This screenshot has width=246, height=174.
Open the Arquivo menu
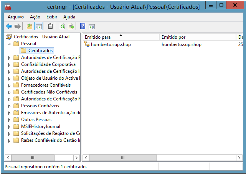16,17
